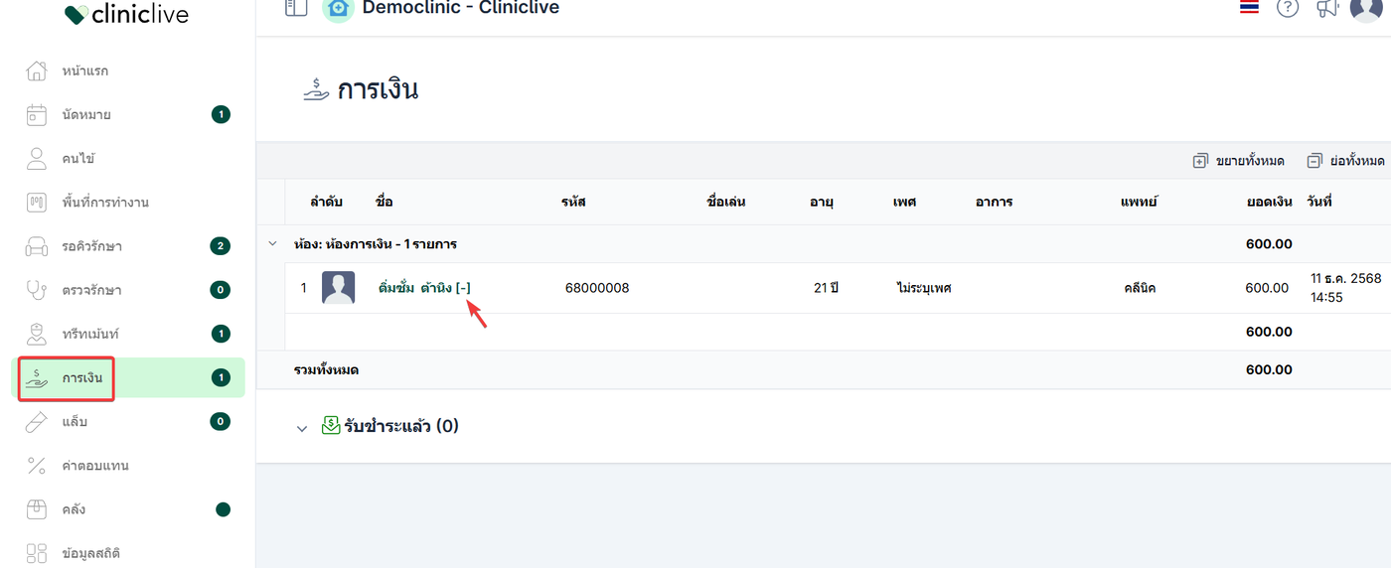The height and width of the screenshot is (568, 1391).
Task: Open help question mark icon
Action: coord(1288,8)
